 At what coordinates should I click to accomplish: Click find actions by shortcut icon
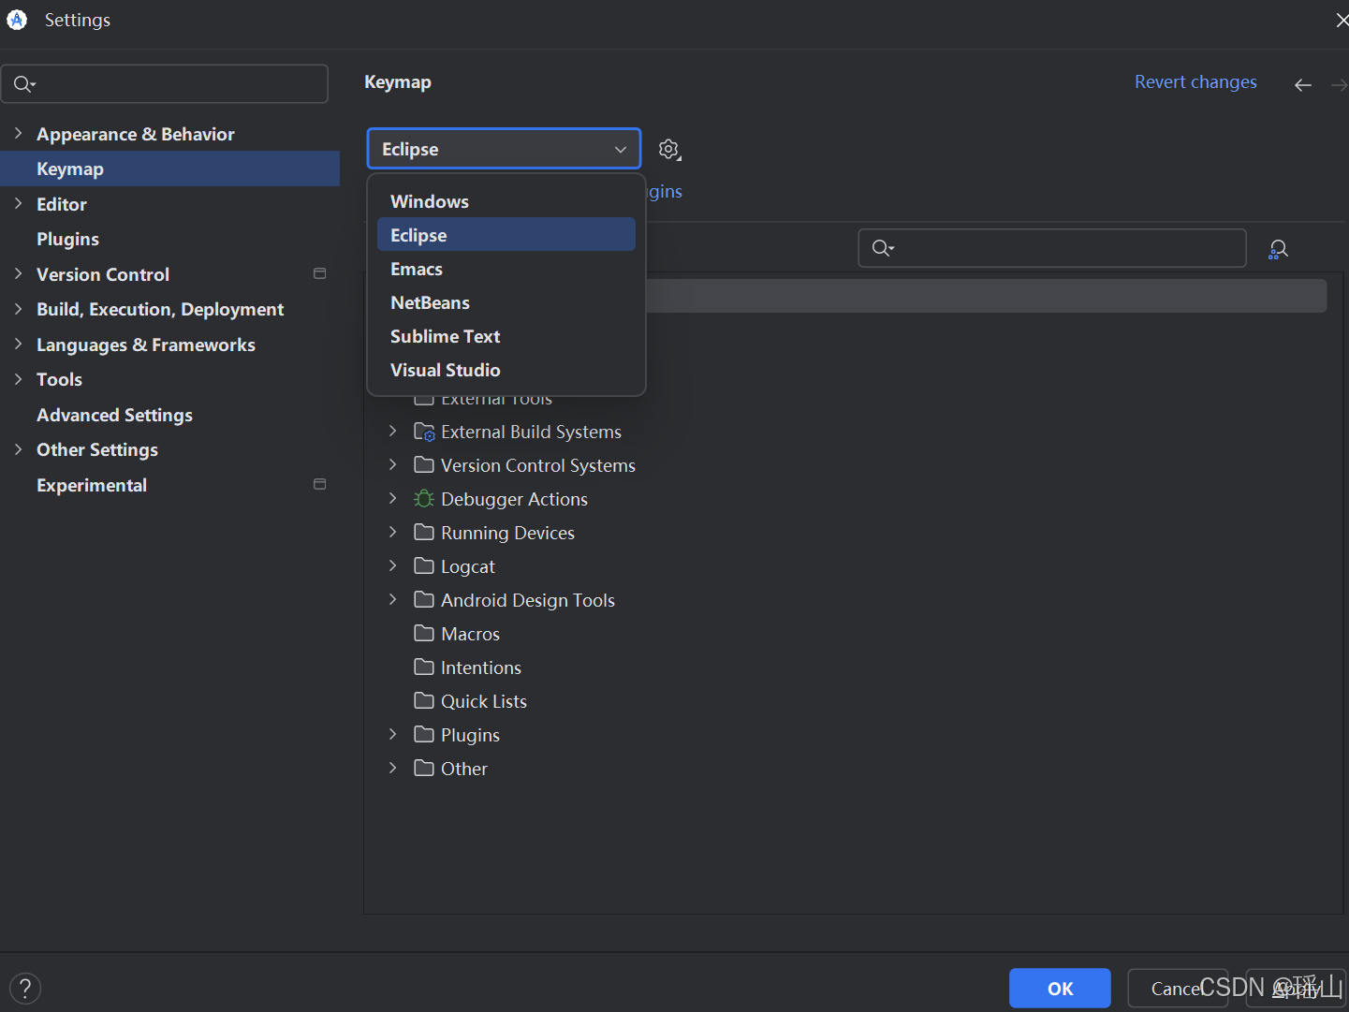point(1278,249)
